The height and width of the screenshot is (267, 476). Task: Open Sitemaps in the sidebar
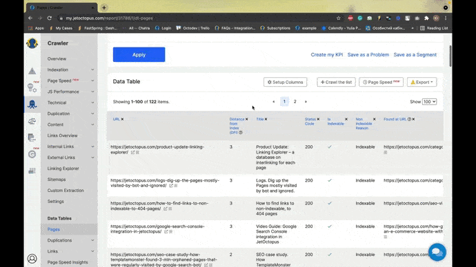pos(57,180)
